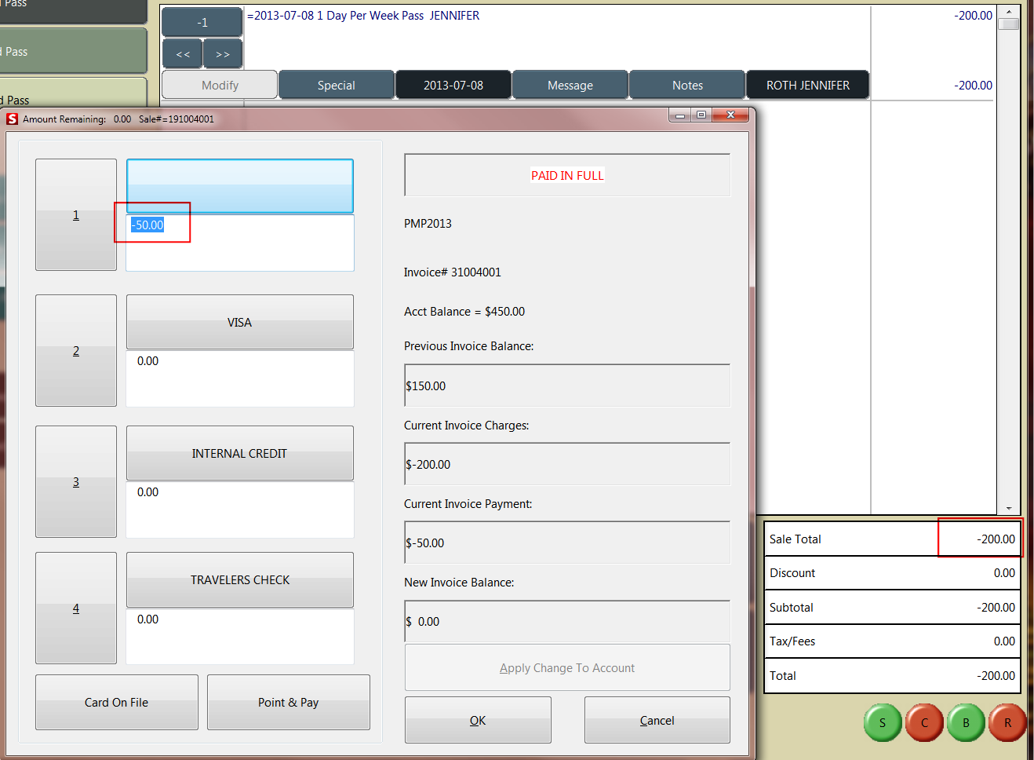1034x760 pixels.
Task: Click the green S button bottom right
Action: point(882,722)
